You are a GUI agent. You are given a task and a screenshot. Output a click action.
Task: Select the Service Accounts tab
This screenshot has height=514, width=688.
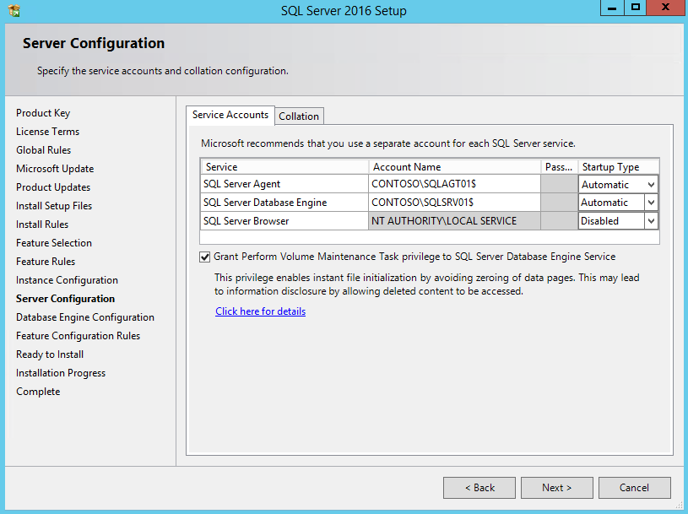(230, 115)
